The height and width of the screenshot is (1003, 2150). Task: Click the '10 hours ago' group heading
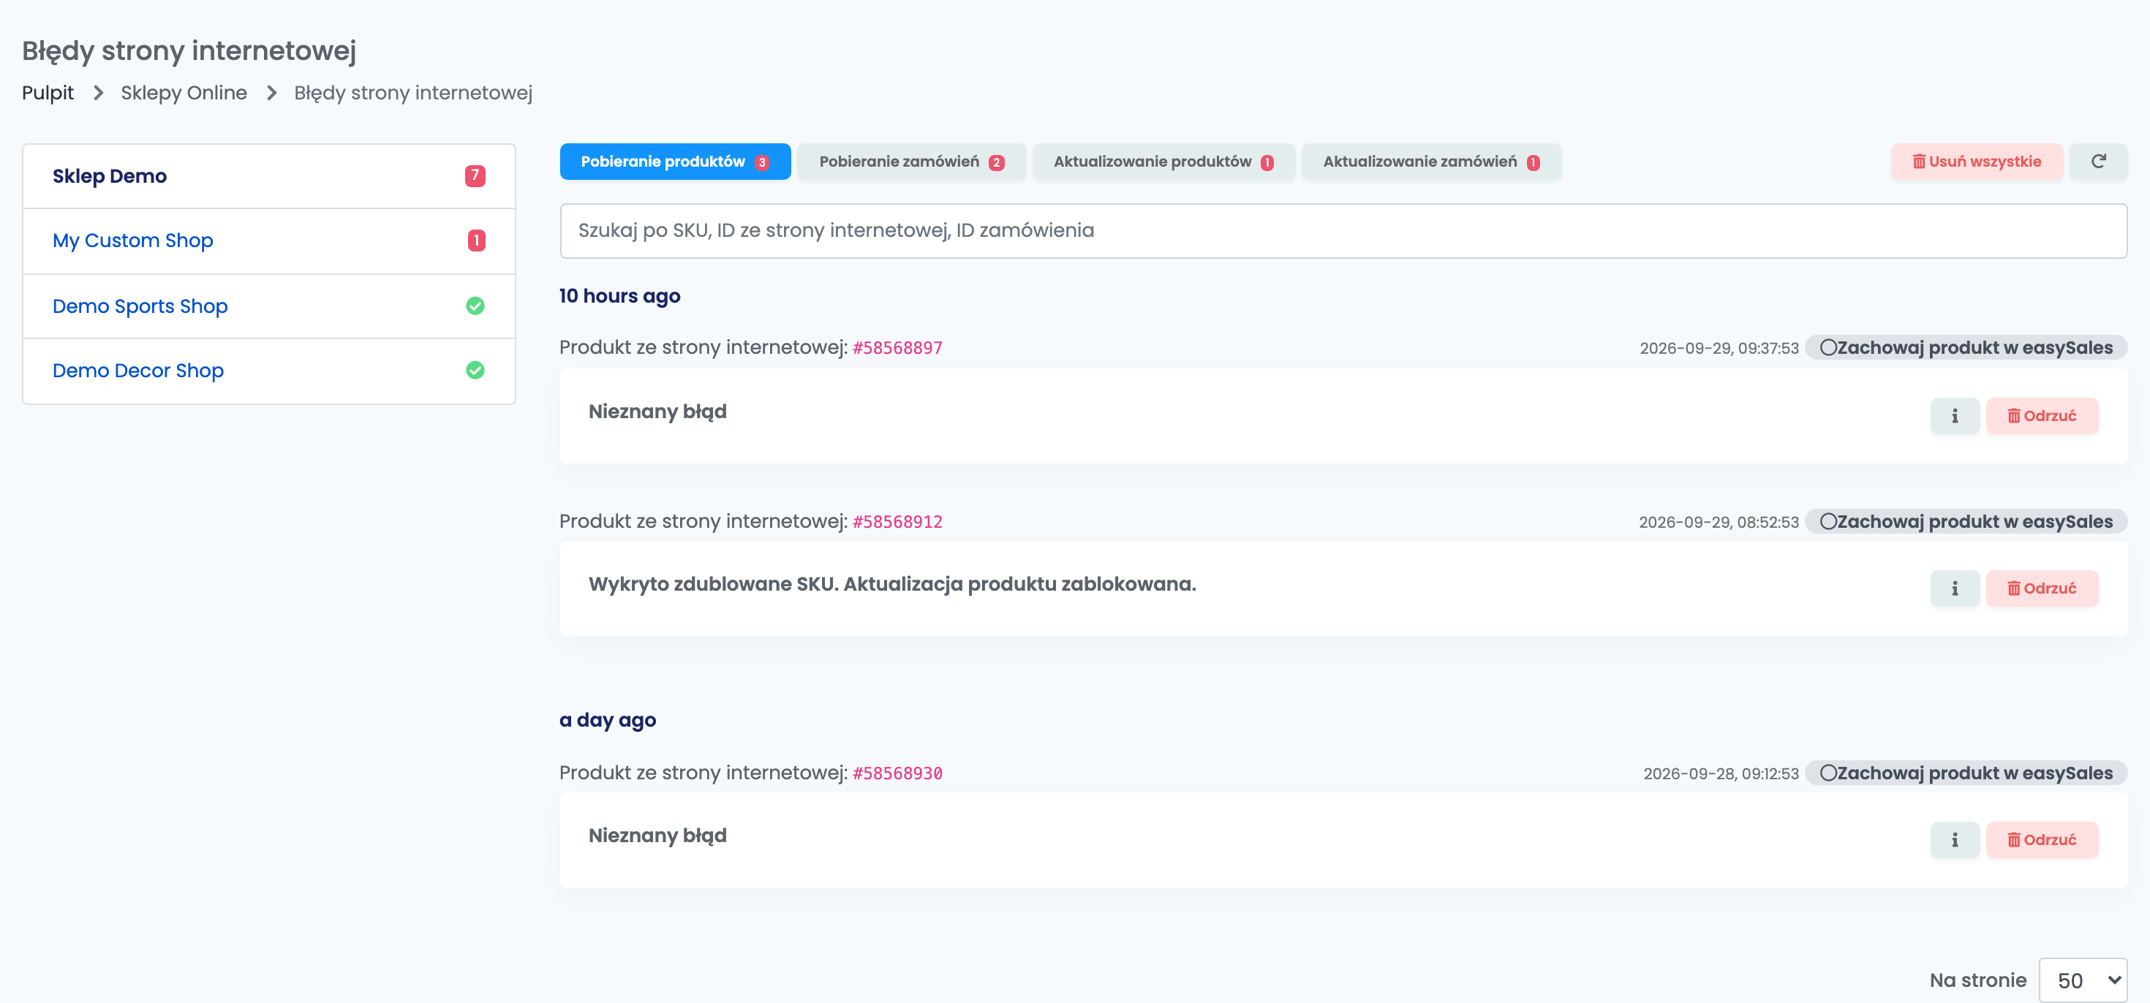(619, 296)
